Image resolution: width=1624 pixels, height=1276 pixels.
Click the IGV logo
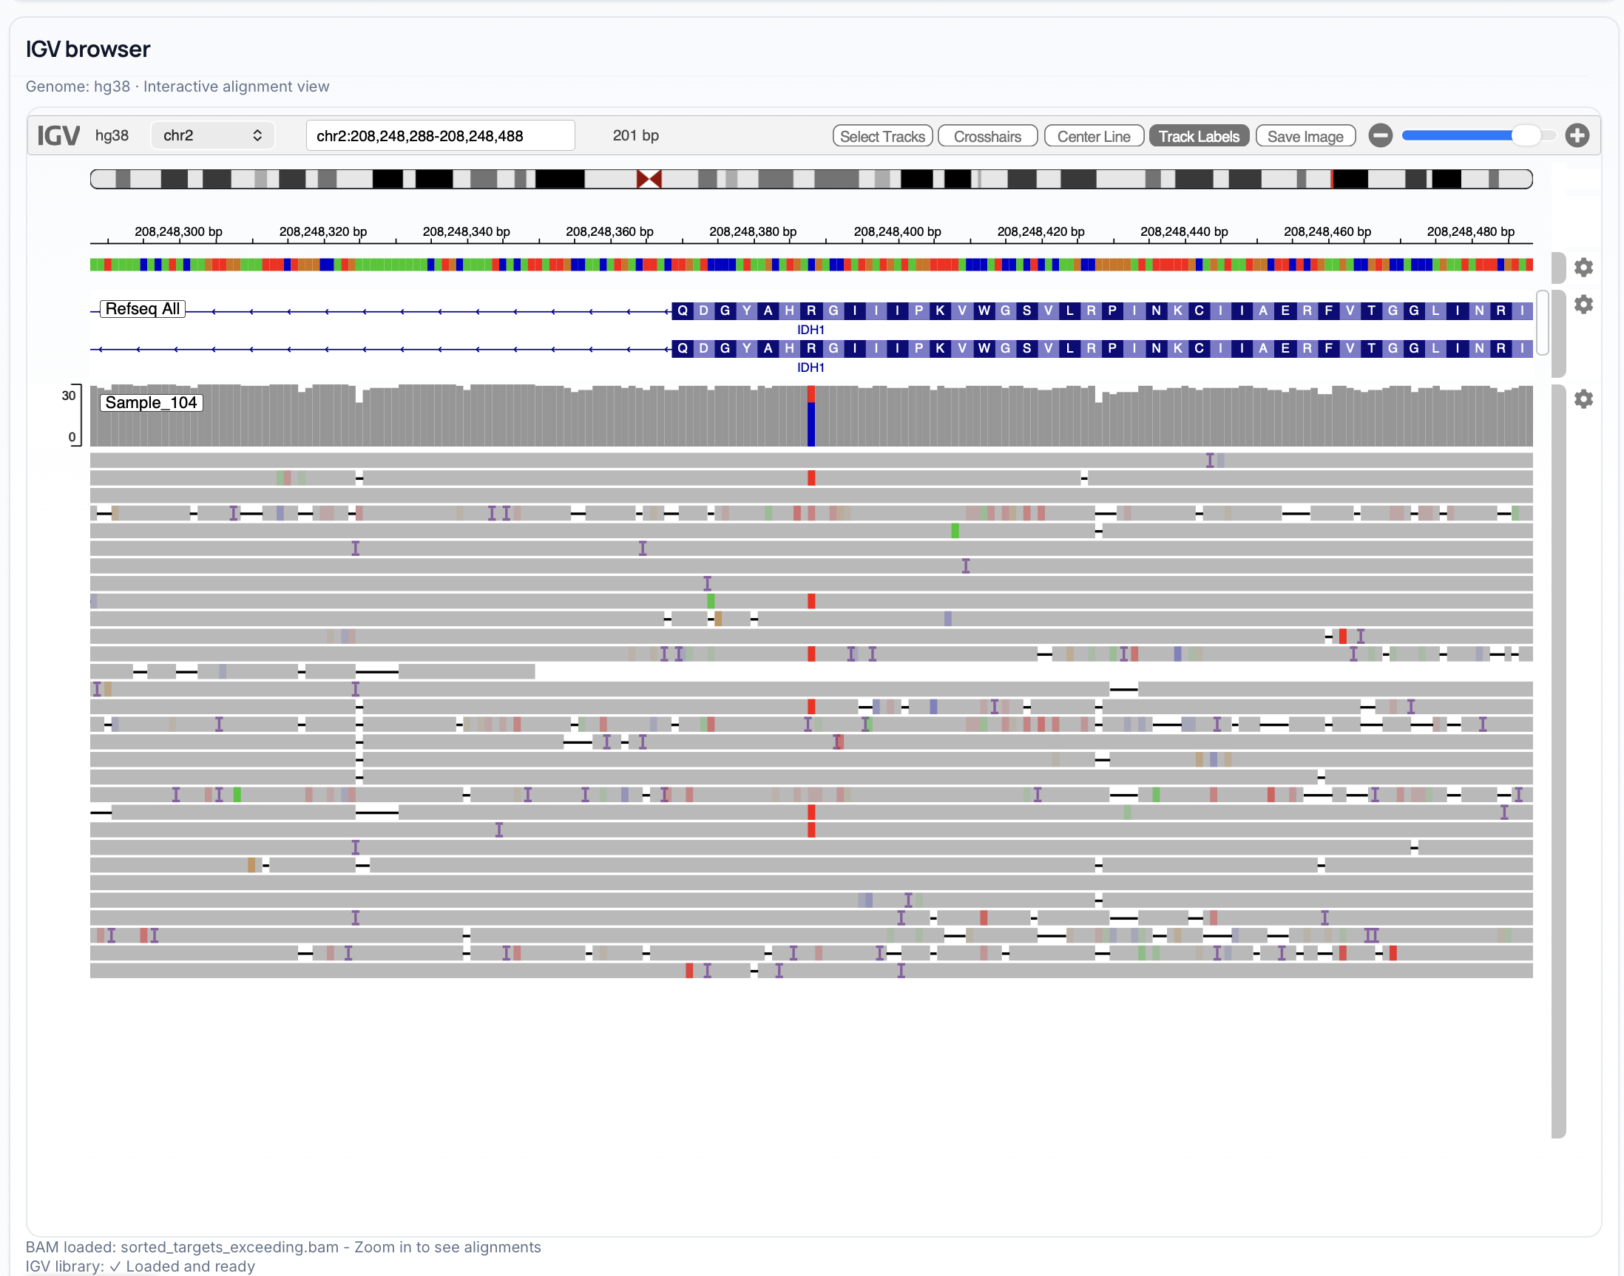tap(58, 135)
